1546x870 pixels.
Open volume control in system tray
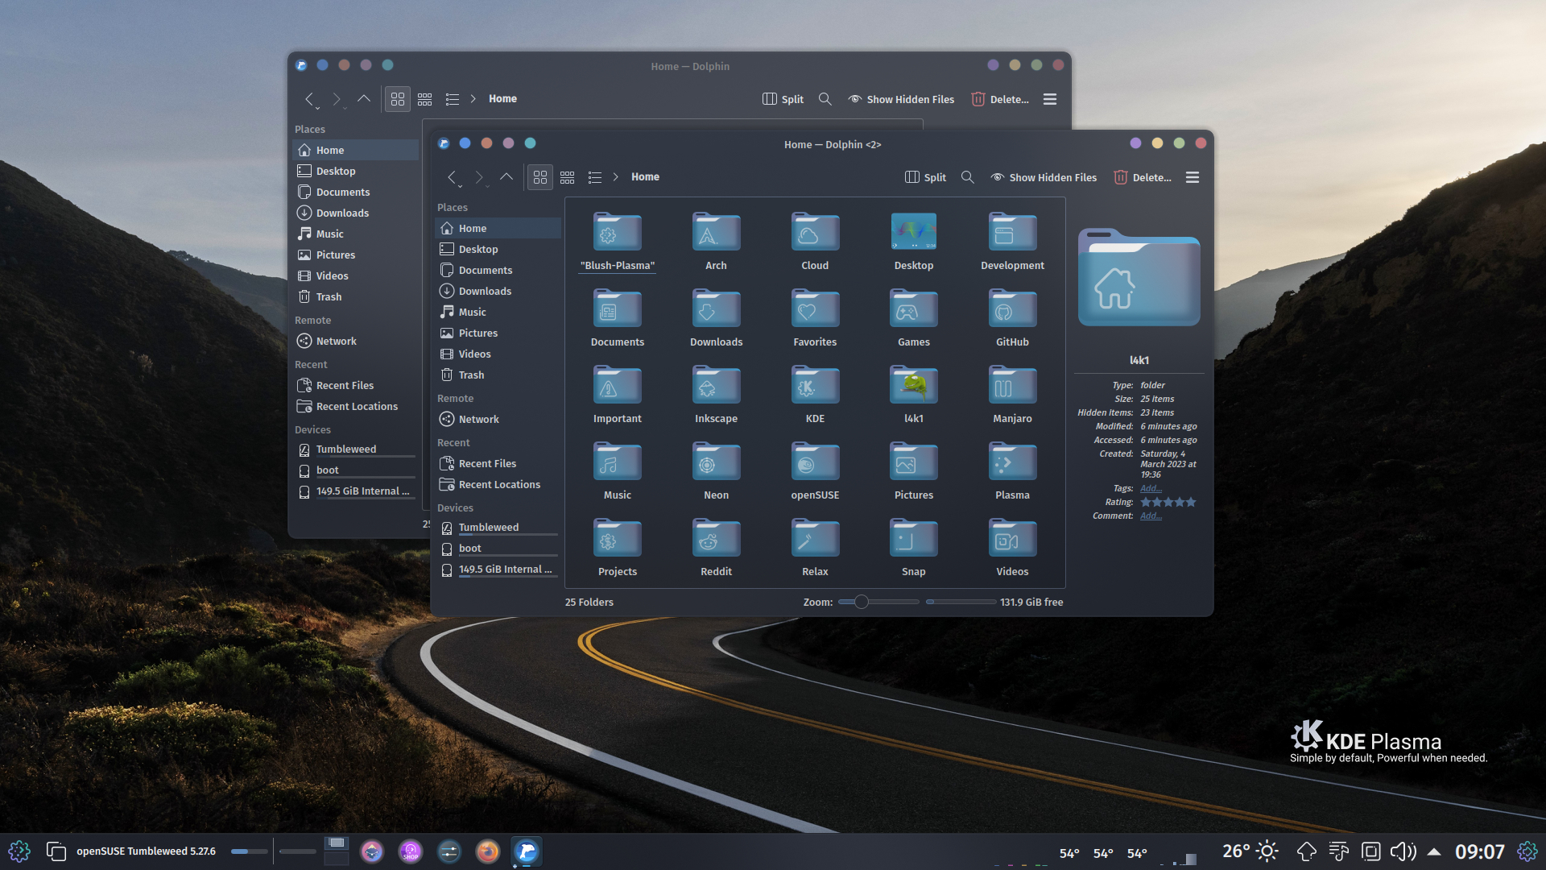[1403, 851]
